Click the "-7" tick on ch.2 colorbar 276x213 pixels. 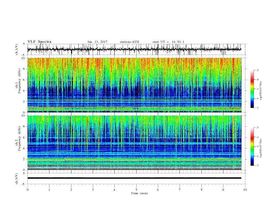[x=257, y=165]
